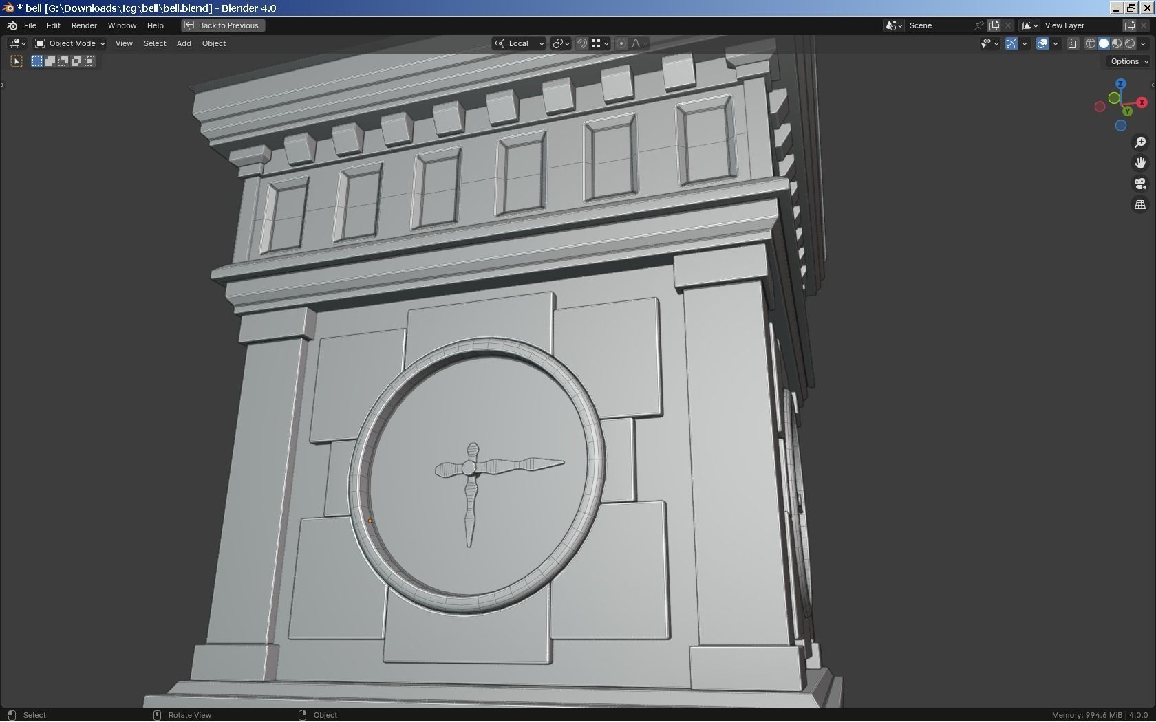Open the proportional editing falloff selector
The width and height of the screenshot is (1156, 722).
pos(639,43)
